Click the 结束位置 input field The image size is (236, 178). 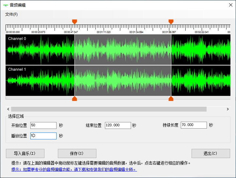point(118,125)
